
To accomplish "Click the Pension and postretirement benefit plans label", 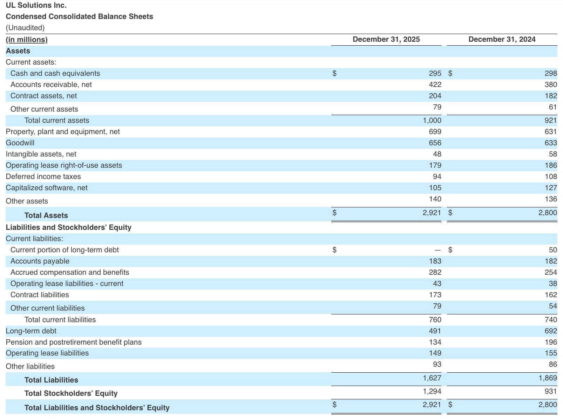I will pos(74,342).
